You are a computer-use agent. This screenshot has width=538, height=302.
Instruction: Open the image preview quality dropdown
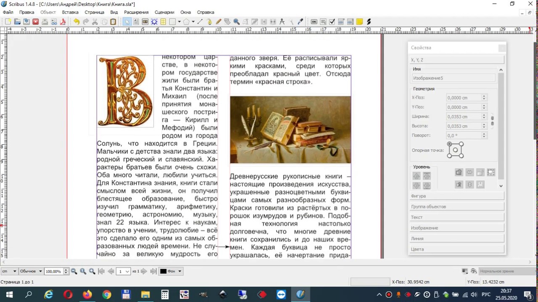(x=31, y=271)
